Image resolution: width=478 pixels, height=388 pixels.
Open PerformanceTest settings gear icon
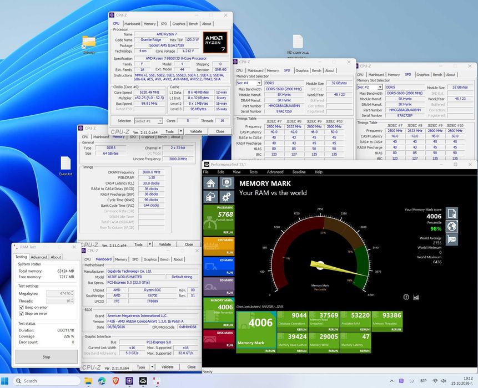pyautogui.click(x=227, y=197)
